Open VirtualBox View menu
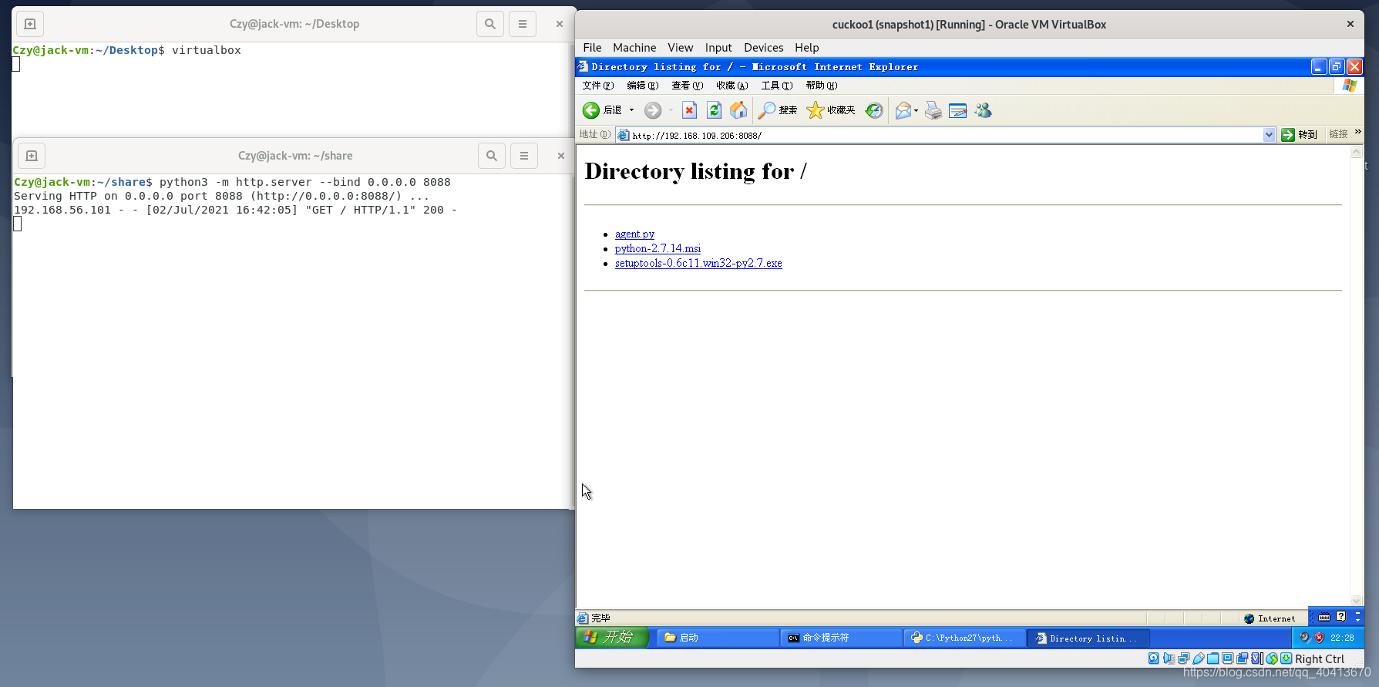Screen dimensions: 1379x687 pos(680,48)
